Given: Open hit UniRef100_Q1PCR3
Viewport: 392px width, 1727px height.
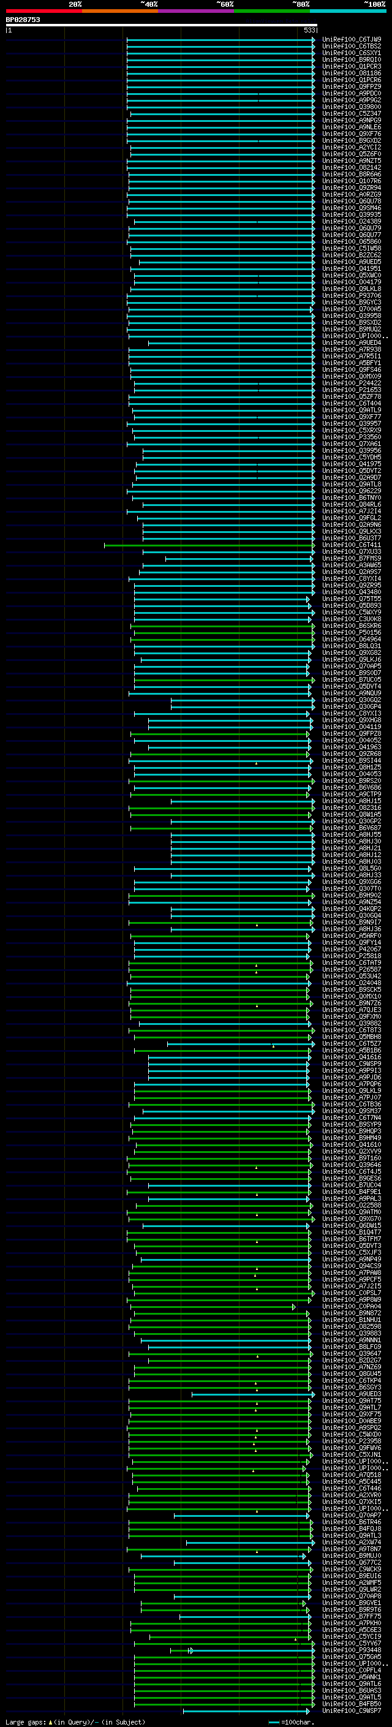Looking at the screenshot, I should 352,66.
